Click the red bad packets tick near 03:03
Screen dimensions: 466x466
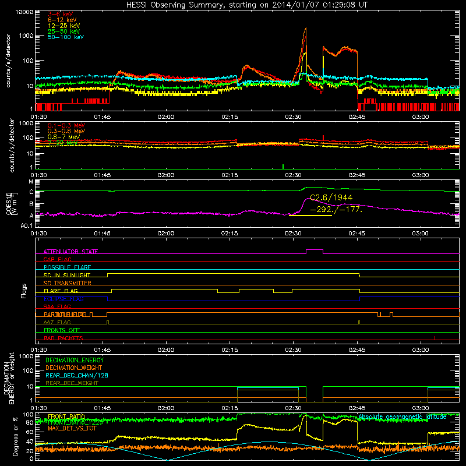(x=435, y=338)
